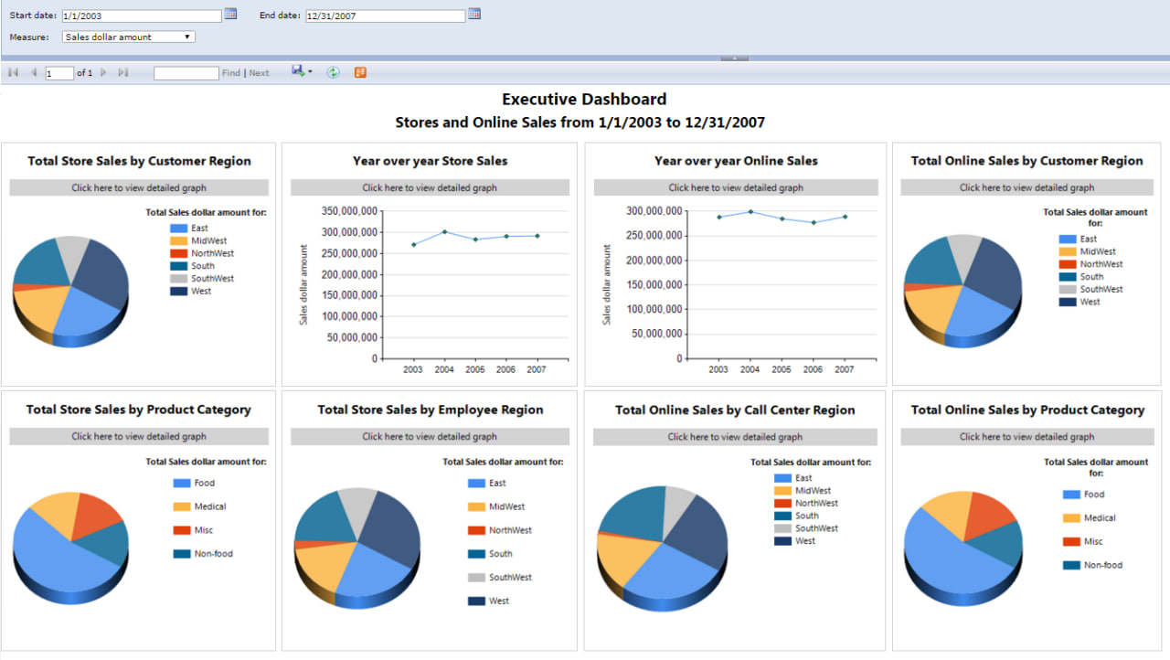Open the Start date calendar picker

coord(231,14)
